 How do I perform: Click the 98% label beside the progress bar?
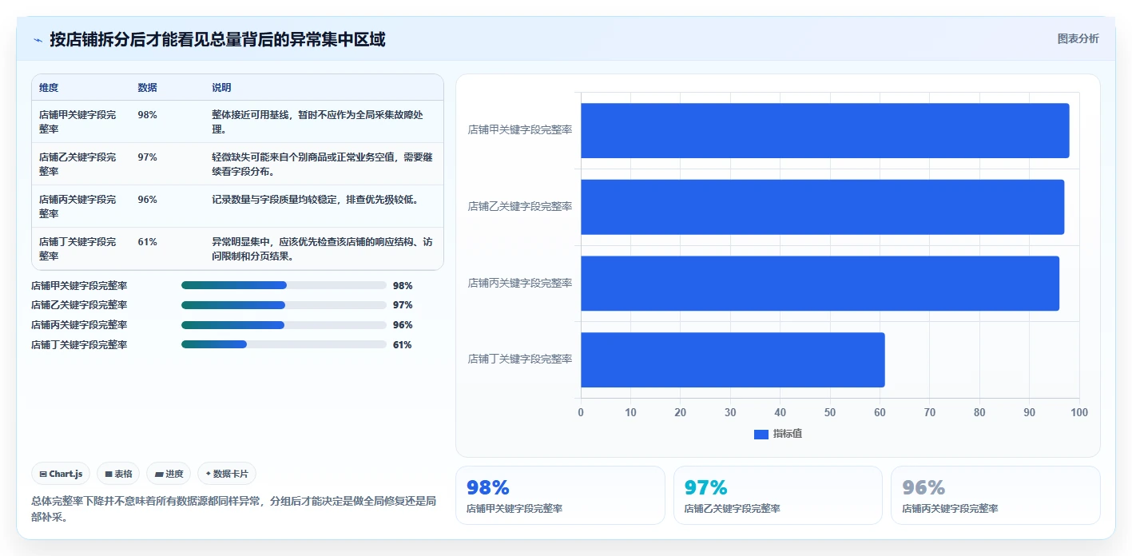click(403, 285)
